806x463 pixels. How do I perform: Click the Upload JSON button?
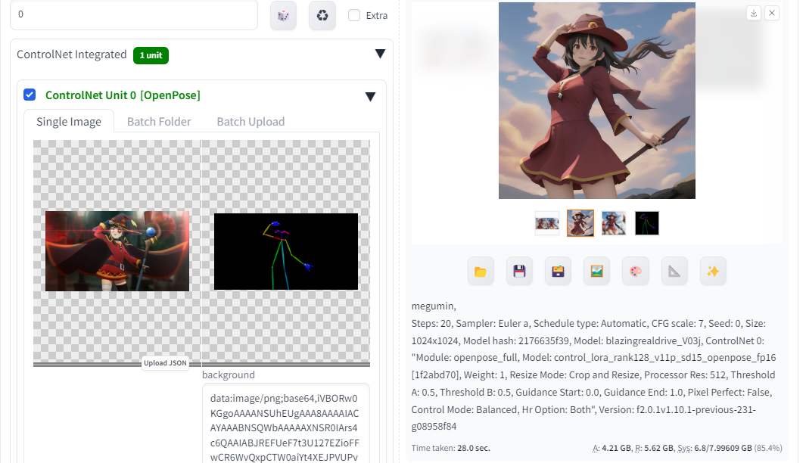[165, 363]
